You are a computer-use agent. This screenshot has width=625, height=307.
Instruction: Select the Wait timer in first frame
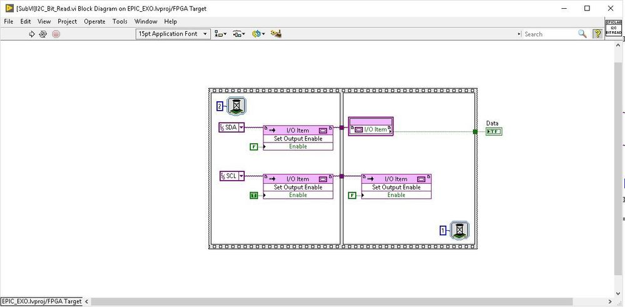(x=236, y=106)
